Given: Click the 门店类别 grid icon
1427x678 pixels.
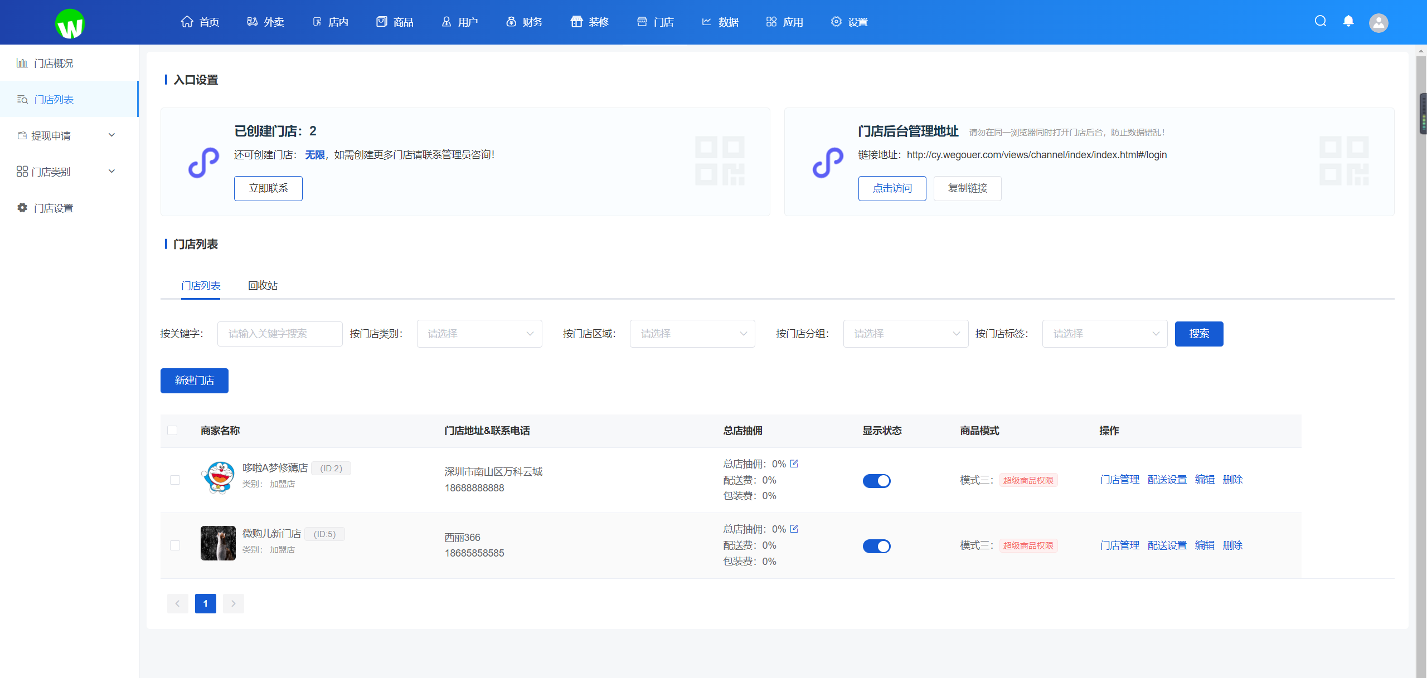Looking at the screenshot, I should [x=22, y=172].
